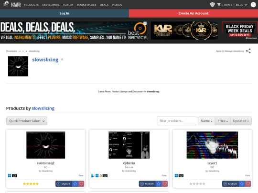Open the DEVELOPERS menu
Image resolution: width=258 pixels, height=193 pixels.
(51, 5)
